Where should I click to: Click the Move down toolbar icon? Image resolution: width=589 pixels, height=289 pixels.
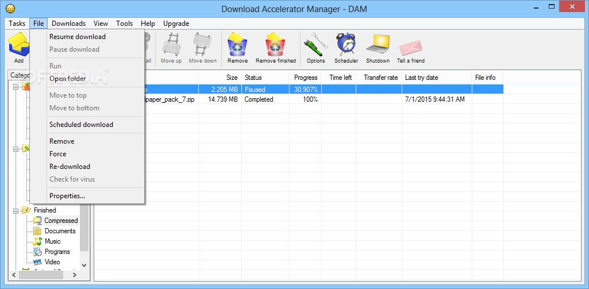(203, 44)
